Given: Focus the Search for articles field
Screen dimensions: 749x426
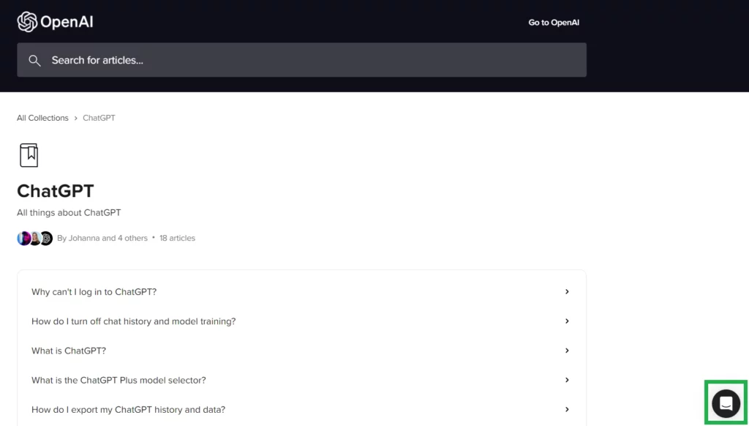Looking at the screenshot, I should click(x=301, y=60).
